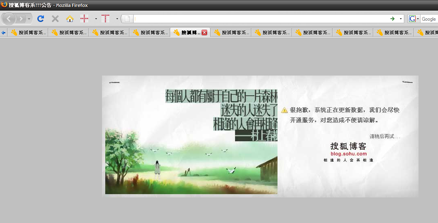
Task: Reload the page with the blue Reload icon
Action: pyautogui.click(x=41, y=19)
